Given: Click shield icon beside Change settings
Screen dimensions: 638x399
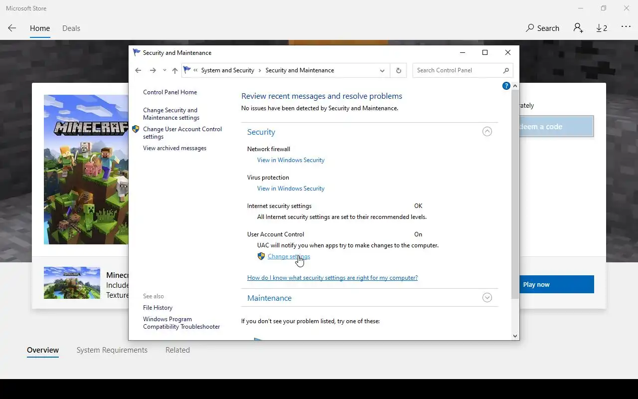Looking at the screenshot, I should click(x=261, y=256).
